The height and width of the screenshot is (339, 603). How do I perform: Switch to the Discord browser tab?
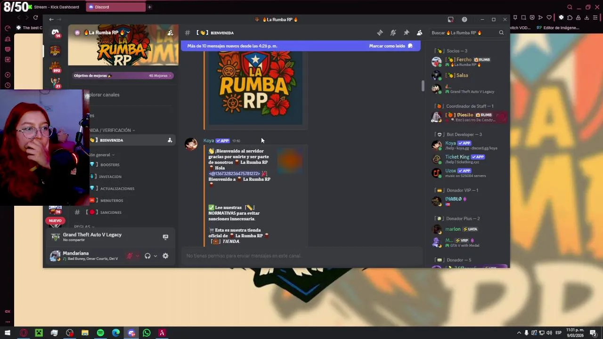click(x=116, y=7)
